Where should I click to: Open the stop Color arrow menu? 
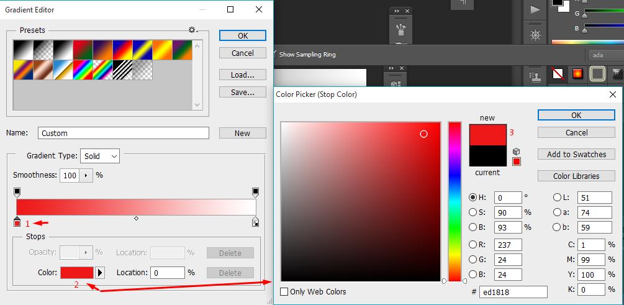click(x=100, y=273)
